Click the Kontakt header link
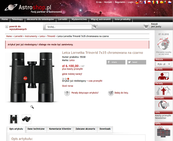 [108, 2]
